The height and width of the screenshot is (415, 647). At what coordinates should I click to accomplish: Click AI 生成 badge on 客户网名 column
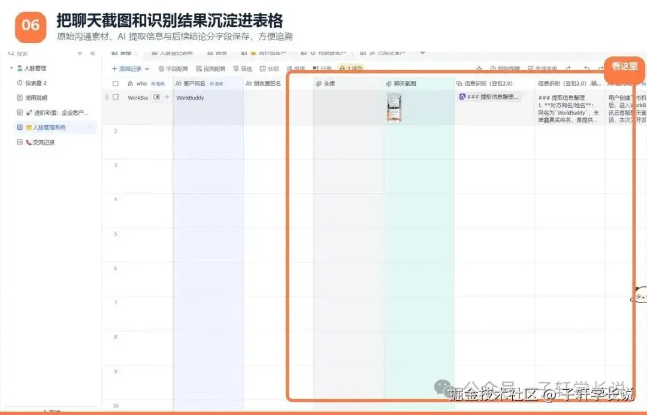216,84
